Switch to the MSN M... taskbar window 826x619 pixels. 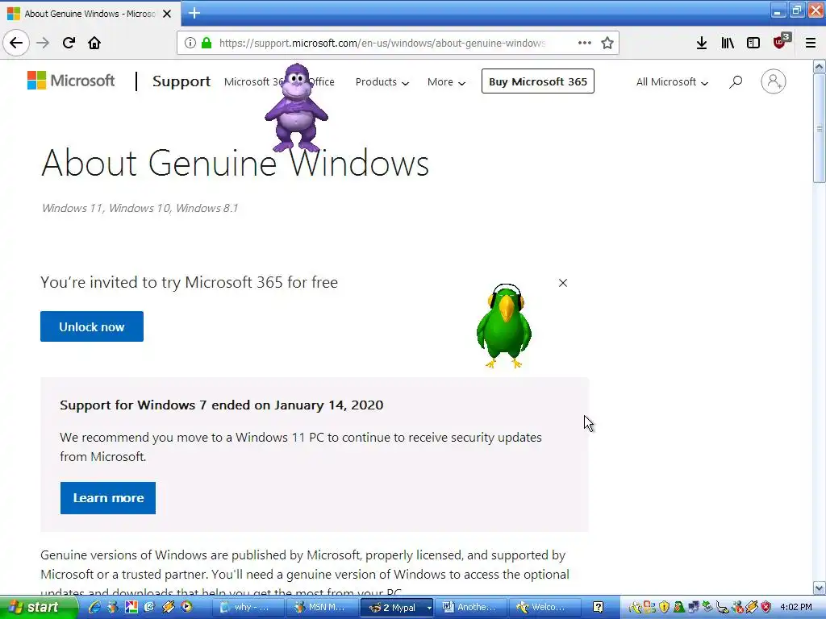[323, 608]
